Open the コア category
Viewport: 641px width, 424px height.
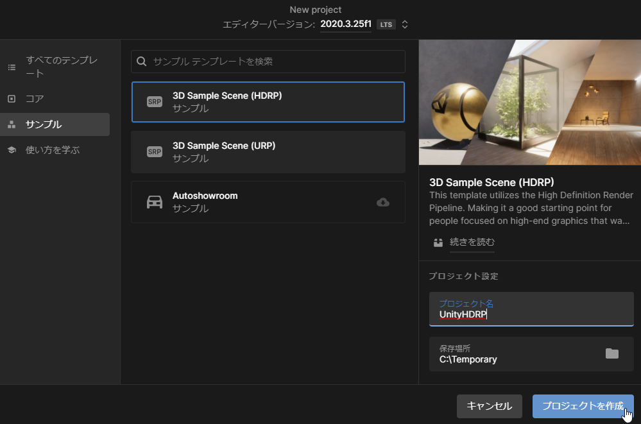[55, 99]
